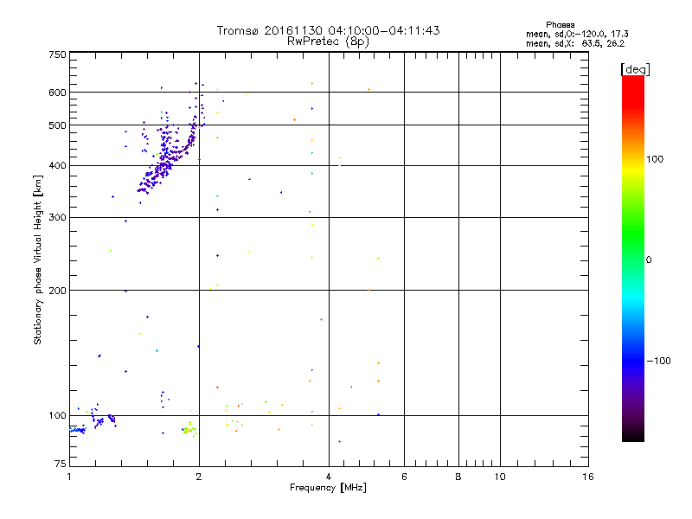Click the black bottom of the colorbar
Viewport: 692px width, 519px height.
633,435
